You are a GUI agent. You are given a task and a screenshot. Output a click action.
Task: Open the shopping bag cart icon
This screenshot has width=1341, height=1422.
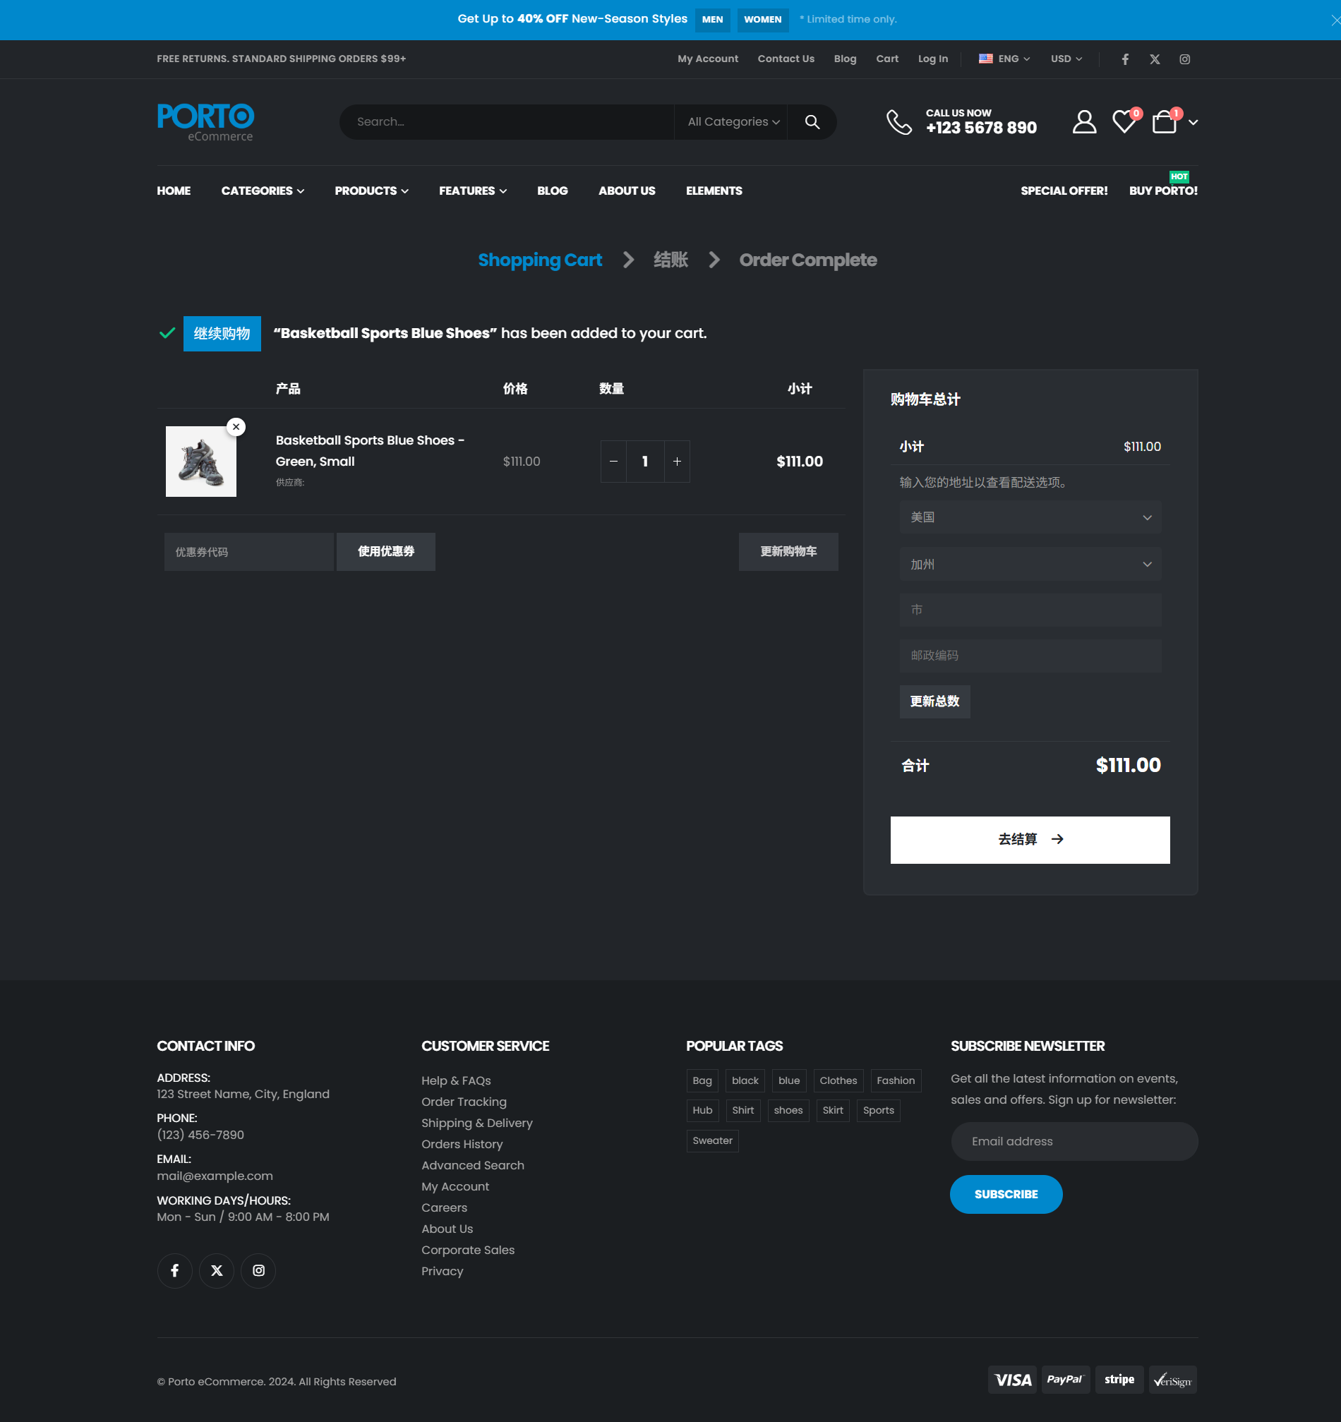pos(1164,121)
